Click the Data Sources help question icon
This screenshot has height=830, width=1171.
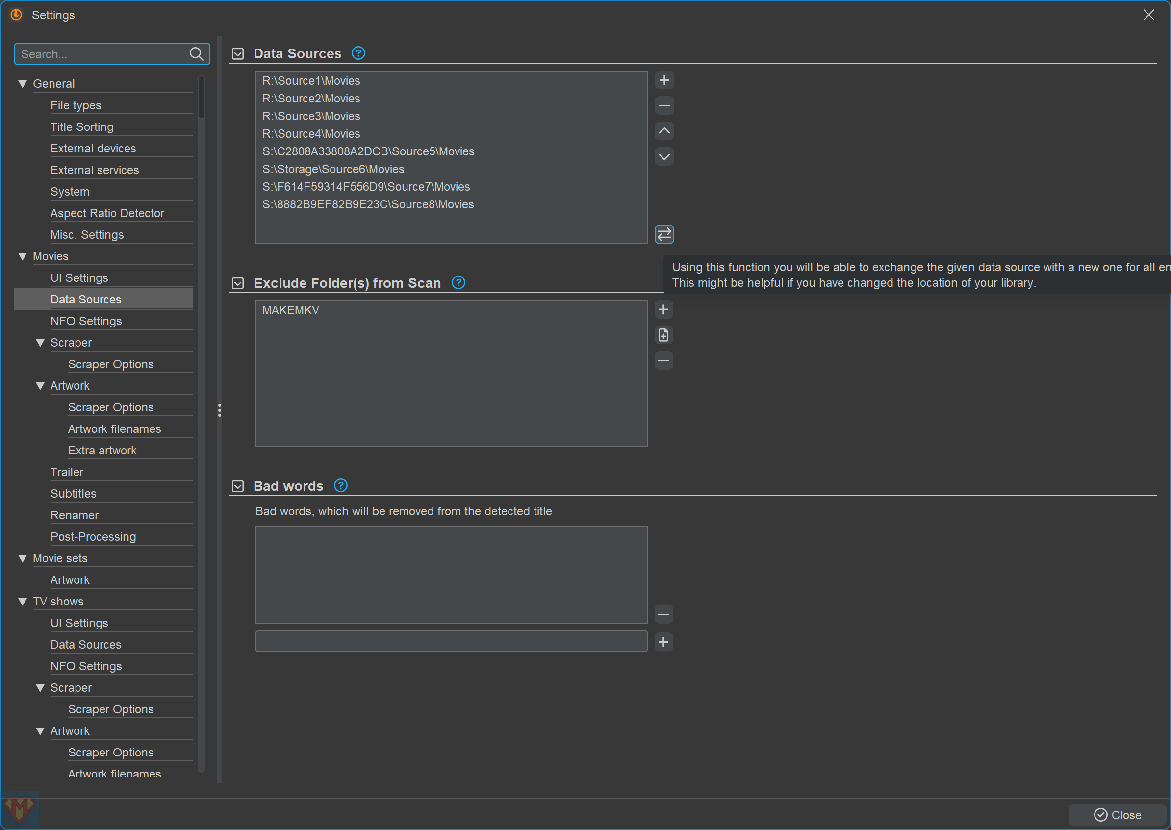tap(358, 53)
